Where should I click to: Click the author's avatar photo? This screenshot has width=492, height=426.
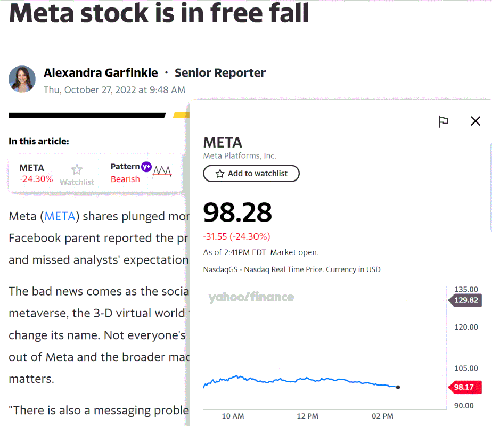pos(22,79)
